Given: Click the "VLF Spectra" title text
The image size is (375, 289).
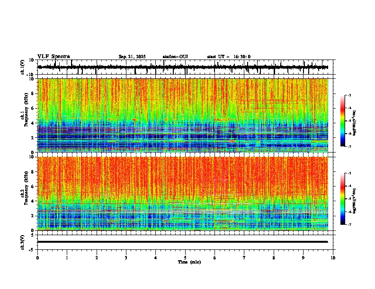Looking at the screenshot, I should click(54, 57).
